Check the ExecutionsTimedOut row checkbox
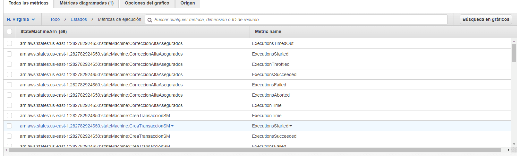This screenshot has width=520, height=157. pos(9,43)
